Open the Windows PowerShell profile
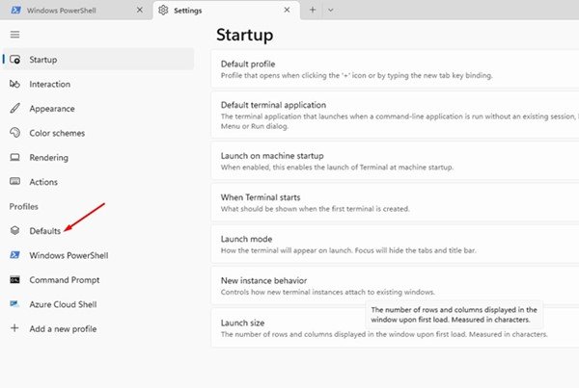 pos(68,255)
